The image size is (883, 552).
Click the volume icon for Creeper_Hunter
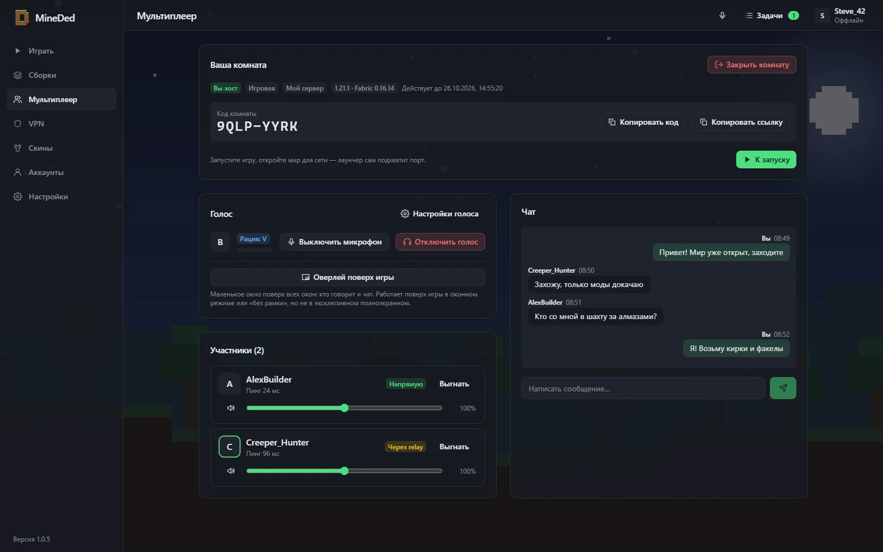pyautogui.click(x=231, y=471)
